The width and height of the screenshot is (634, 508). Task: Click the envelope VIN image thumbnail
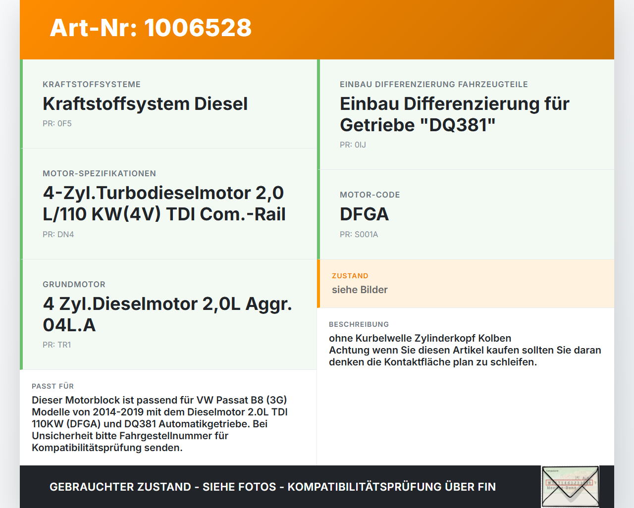tap(570, 487)
